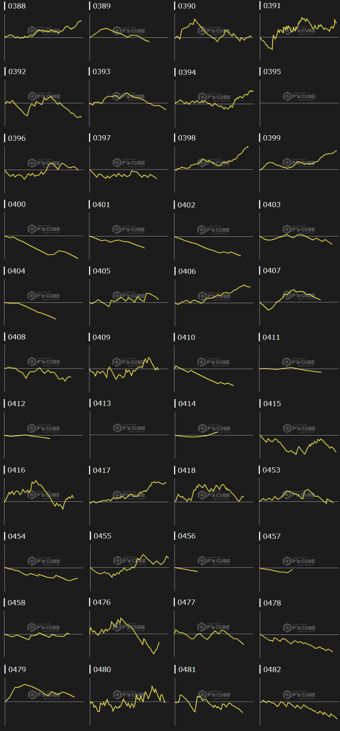The width and height of the screenshot is (340, 731).
Task: Click the 0482 downward trend chart
Action: [x=299, y=701]
